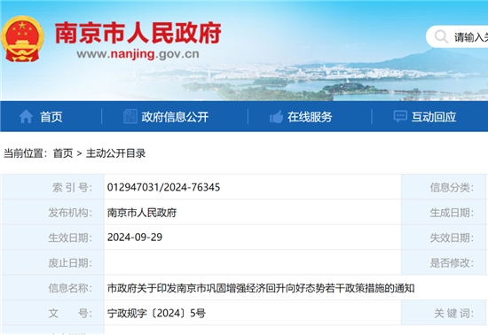Open 主动公开目录 breadcrumb link
Viewport: 488px width, 335px height.
pyautogui.click(x=115, y=153)
